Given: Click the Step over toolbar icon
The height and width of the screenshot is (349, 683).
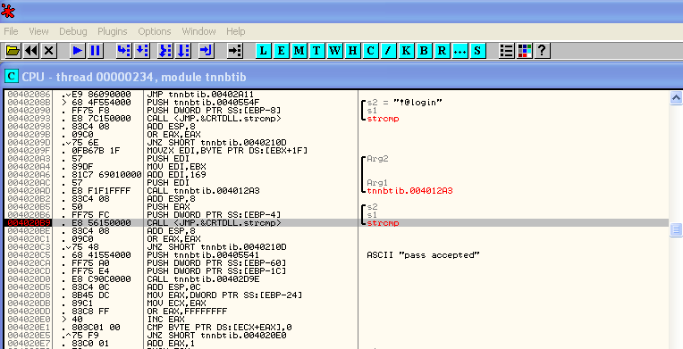Looking at the screenshot, I should pos(142,51).
